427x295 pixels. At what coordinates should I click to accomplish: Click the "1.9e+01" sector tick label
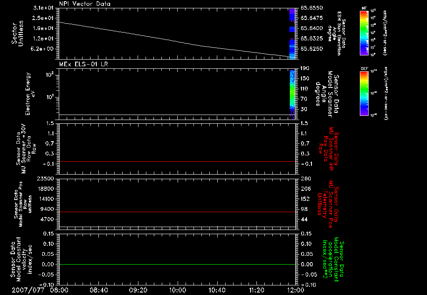coord(43,28)
